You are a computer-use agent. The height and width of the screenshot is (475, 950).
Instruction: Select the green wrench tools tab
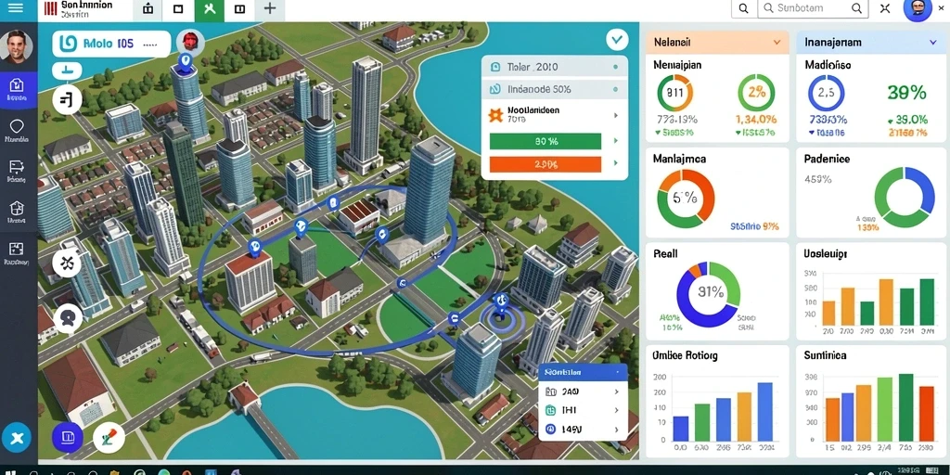pyautogui.click(x=210, y=9)
